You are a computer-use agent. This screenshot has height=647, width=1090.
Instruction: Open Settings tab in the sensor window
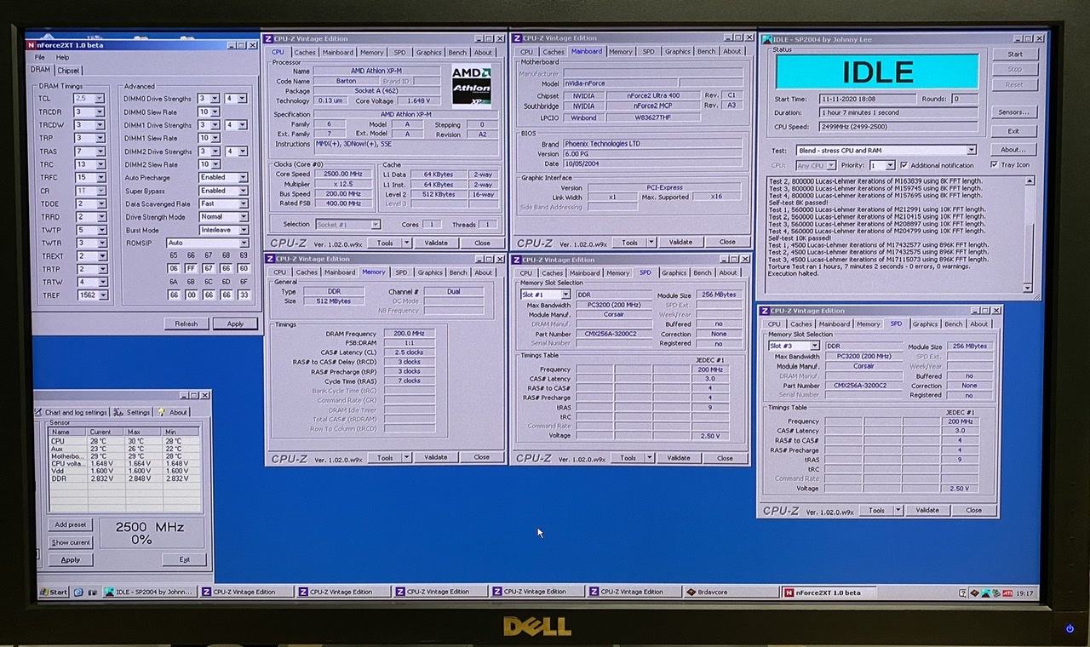133,412
